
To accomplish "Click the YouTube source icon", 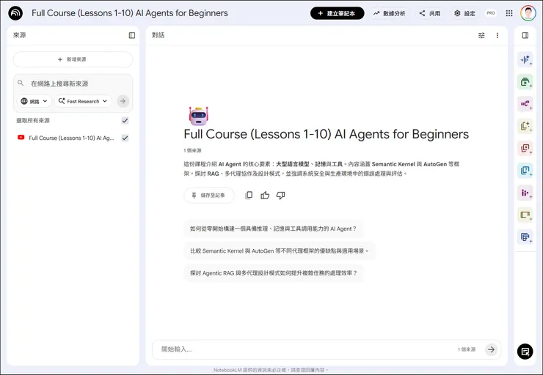I will point(21,138).
